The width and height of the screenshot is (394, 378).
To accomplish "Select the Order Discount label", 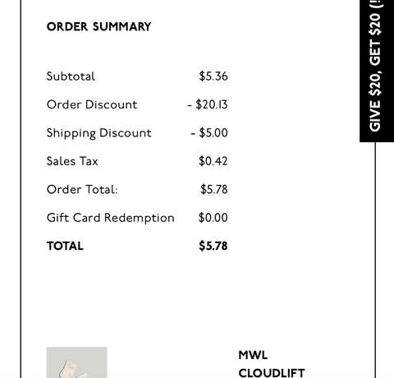I will (92, 104).
